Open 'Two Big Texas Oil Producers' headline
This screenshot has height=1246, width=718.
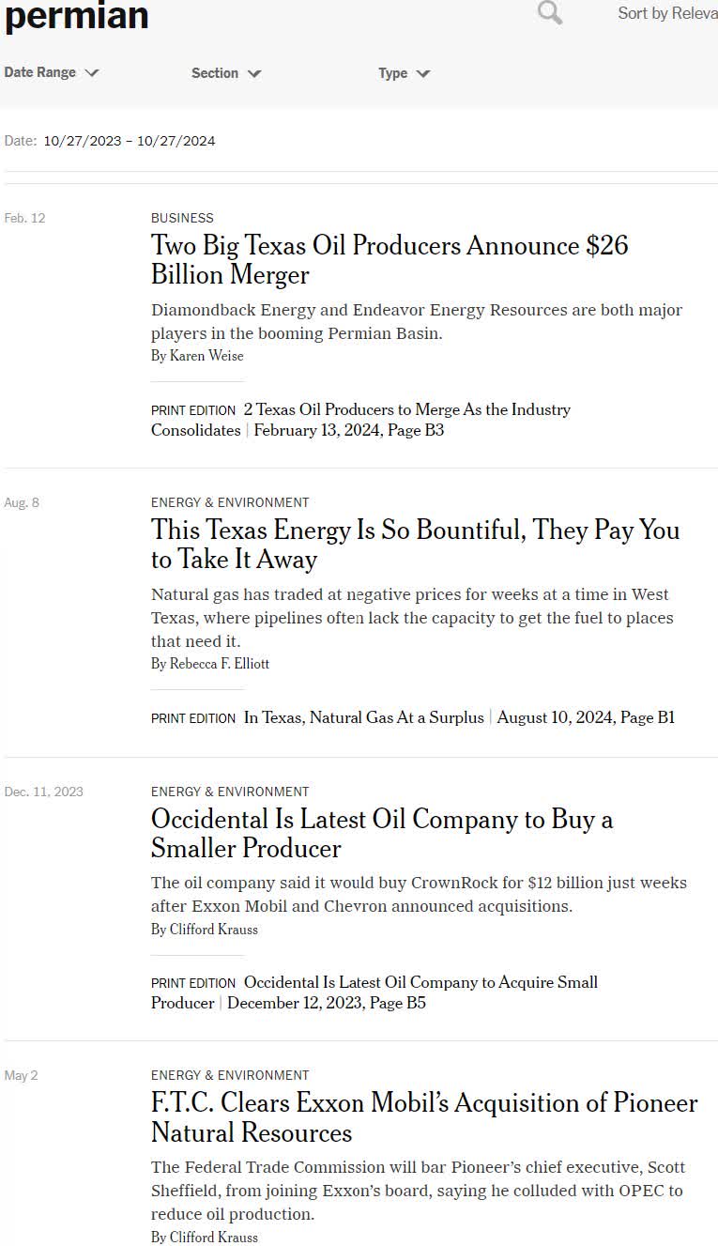click(390, 260)
